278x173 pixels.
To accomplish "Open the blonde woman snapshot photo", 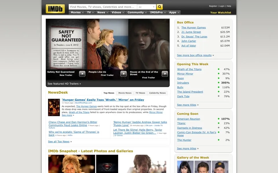I will pyautogui.click(x=72, y=164).
